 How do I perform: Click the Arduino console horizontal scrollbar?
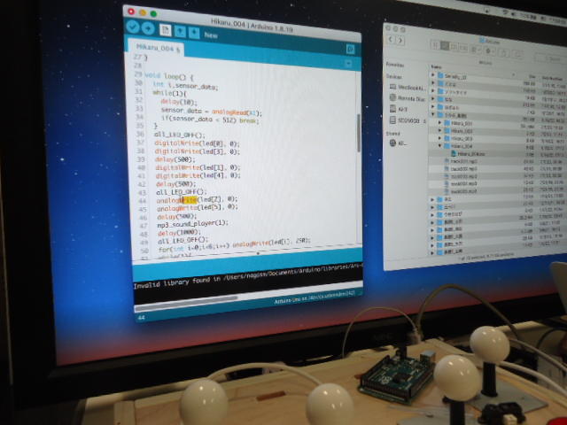[186, 304]
